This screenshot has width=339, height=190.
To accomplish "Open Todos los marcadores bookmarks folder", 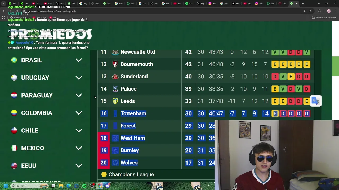I will [324, 18].
